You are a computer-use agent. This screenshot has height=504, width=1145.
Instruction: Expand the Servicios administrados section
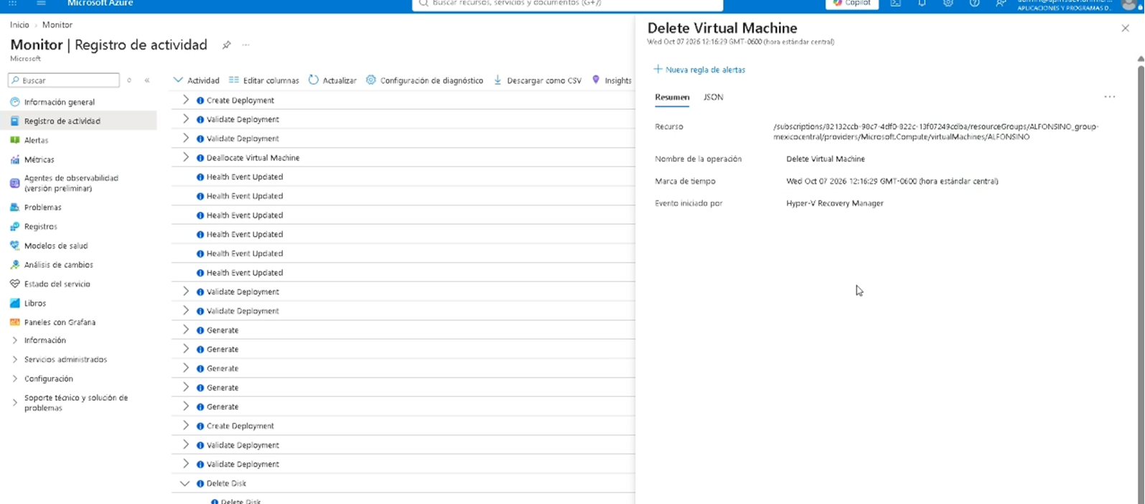click(x=14, y=360)
